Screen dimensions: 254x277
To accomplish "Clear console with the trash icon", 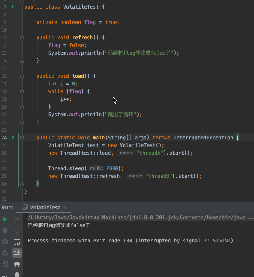I will [17, 274].
